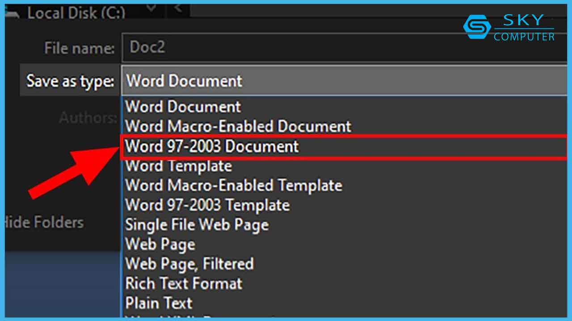The width and height of the screenshot is (572, 321).
Task: Open the Save as type combo box
Action: pyautogui.click(x=344, y=81)
